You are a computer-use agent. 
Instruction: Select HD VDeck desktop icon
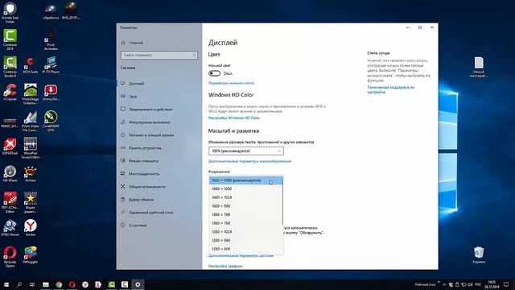click(x=10, y=174)
